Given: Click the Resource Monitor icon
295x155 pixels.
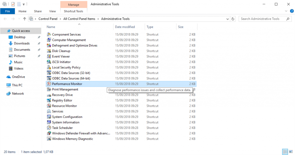Looking at the screenshot, I should [x=49, y=106].
